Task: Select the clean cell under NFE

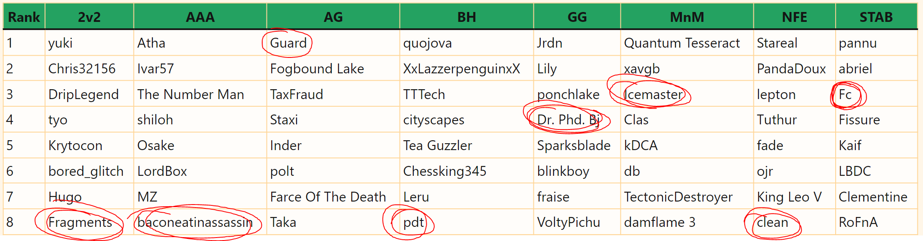Action: point(795,222)
